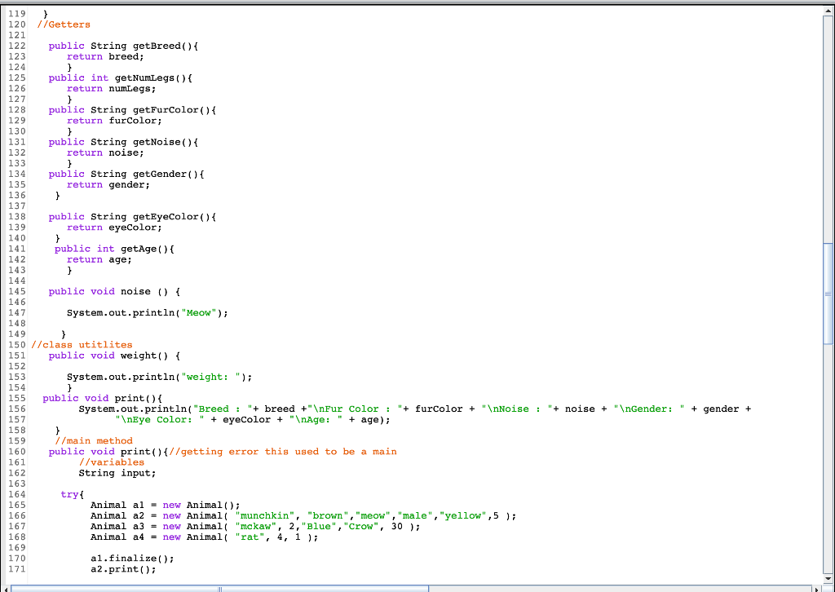This screenshot has height=592, width=835.
Task: Click the "\nFur Color : " string
Action: tap(355, 409)
